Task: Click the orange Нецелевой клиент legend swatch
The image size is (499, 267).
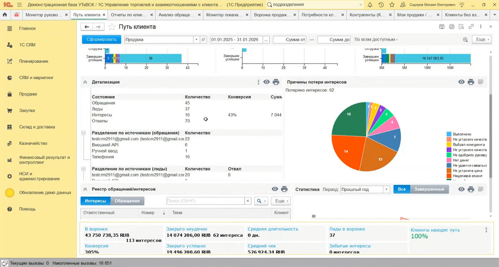Action: 449,176
